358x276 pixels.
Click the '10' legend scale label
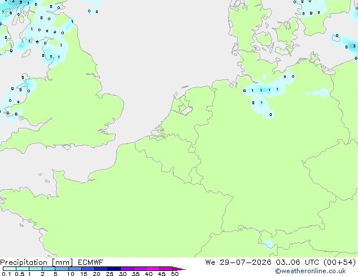click(x=71, y=274)
